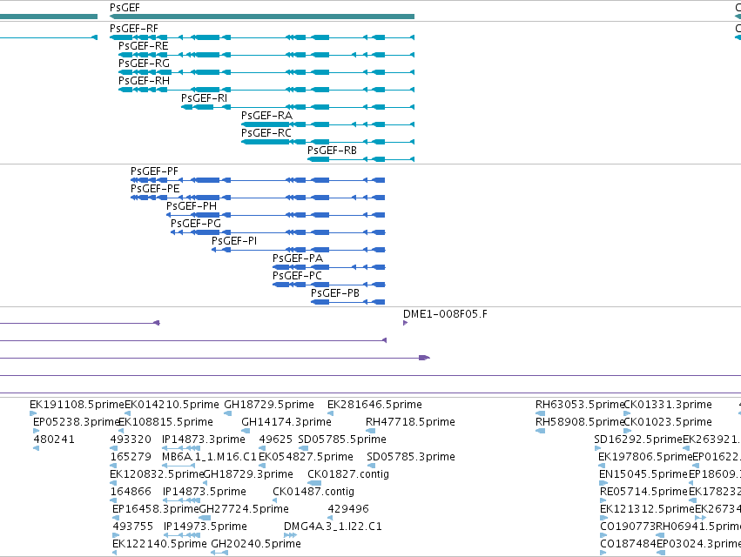Click the SD05785.3prime EST label
This screenshot has width=741, height=557.
[x=411, y=457]
